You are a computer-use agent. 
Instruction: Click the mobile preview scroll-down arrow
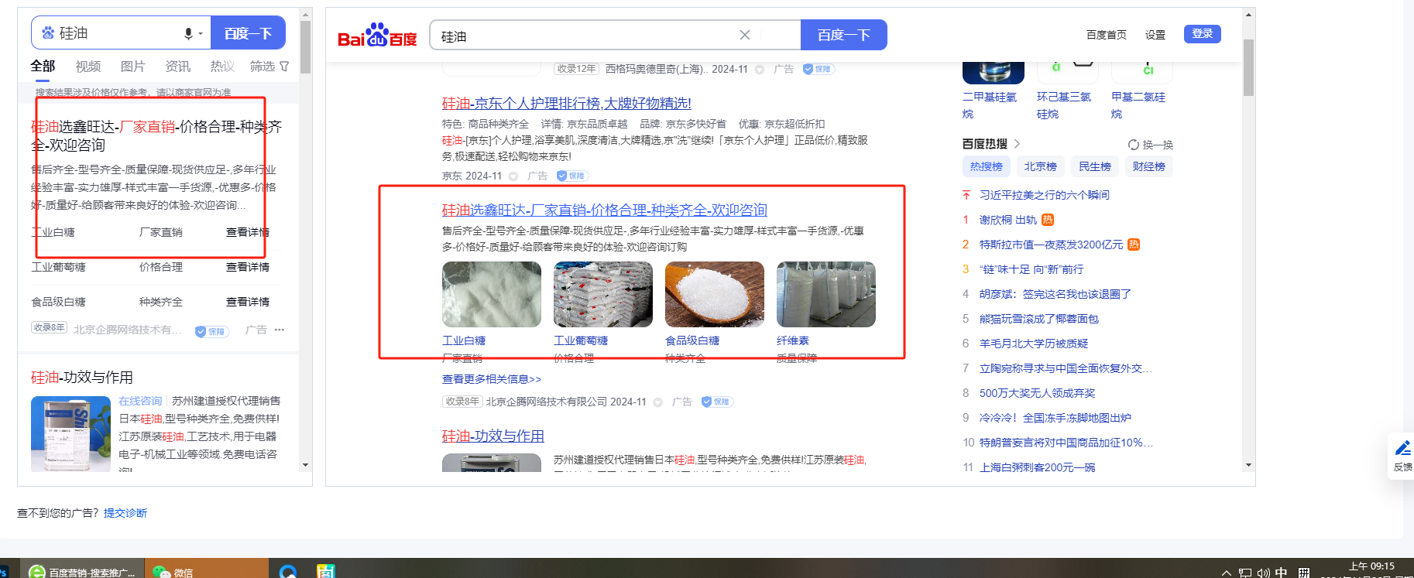305,465
